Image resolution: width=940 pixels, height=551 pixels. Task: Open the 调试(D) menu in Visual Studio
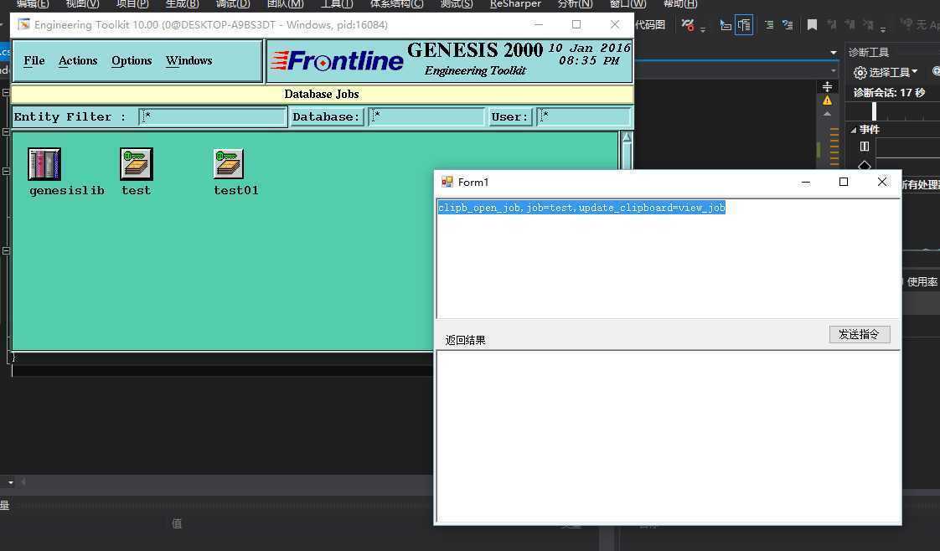pos(233,3)
